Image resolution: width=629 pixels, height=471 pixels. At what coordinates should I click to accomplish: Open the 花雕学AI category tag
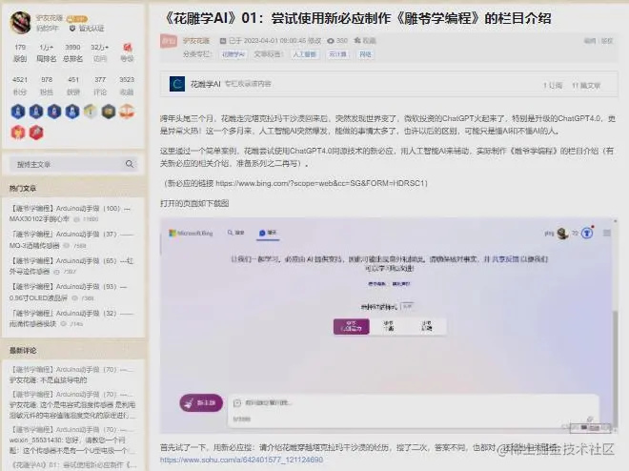point(233,54)
